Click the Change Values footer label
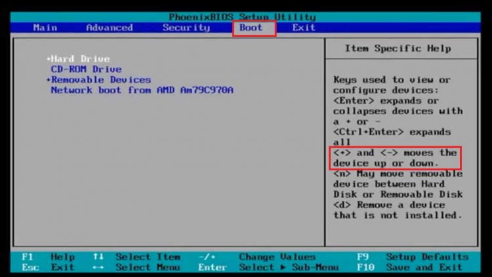Screen dimensions: 492x277 click(x=277, y=257)
